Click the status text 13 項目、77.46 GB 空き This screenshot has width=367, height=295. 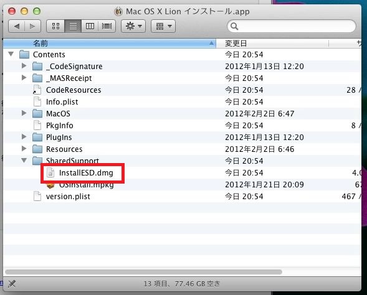[x=182, y=284]
